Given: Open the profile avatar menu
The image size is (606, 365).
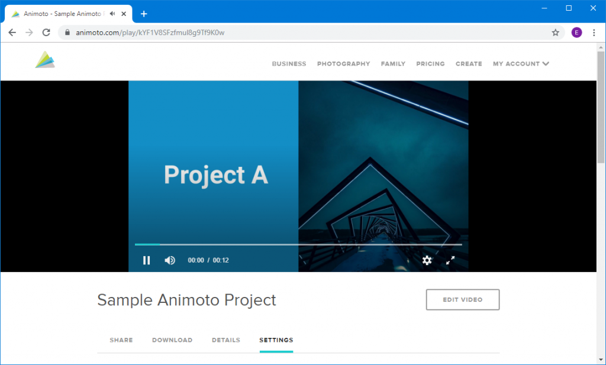Looking at the screenshot, I should click(x=576, y=33).
